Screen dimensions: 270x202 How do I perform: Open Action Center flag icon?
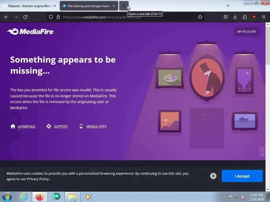click(x=230, y=197)
